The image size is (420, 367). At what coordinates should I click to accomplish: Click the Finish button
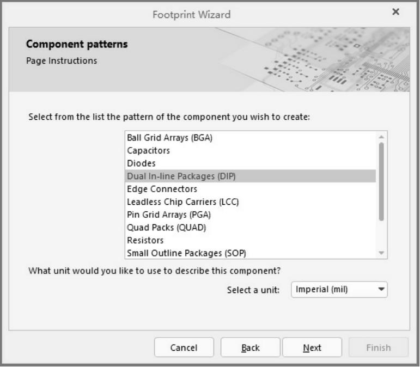378,347
